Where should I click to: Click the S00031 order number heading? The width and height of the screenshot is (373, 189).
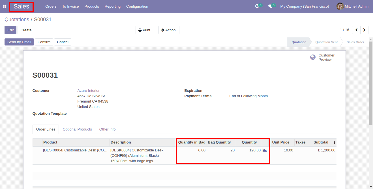pos(45,75)
